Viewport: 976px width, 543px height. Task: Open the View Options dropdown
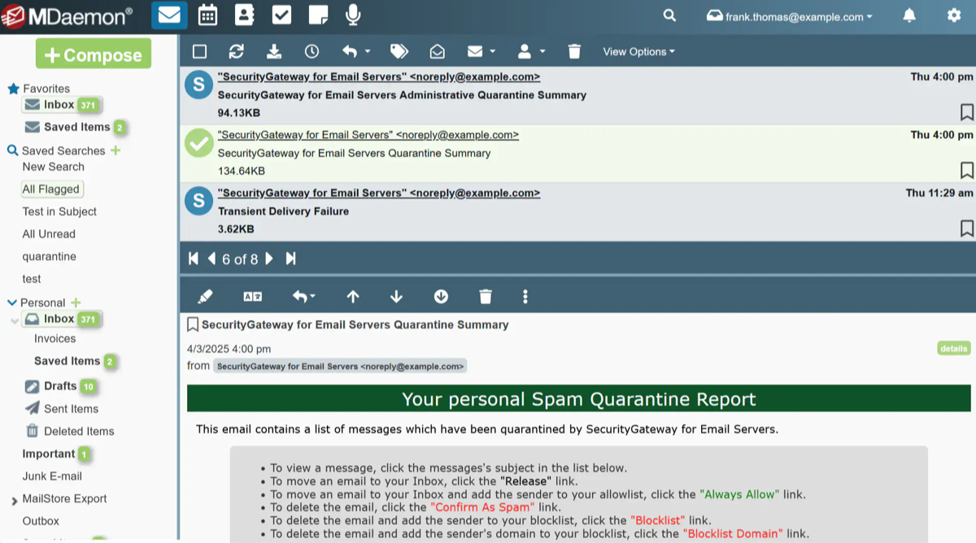click(639, 51)
